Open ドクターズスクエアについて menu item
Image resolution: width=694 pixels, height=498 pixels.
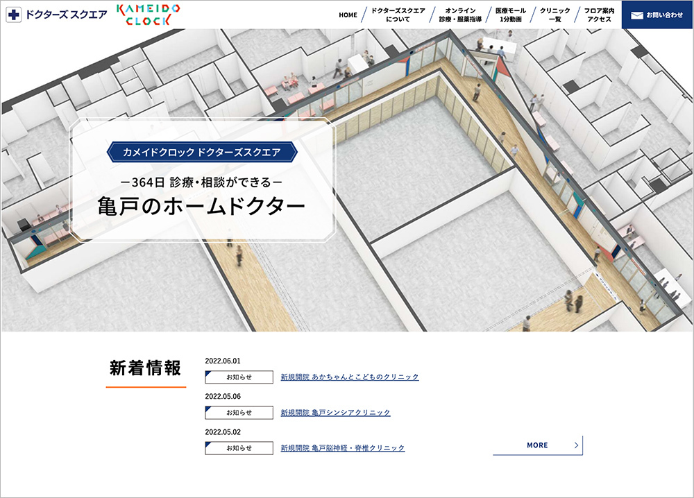click(x=398, y=15)
